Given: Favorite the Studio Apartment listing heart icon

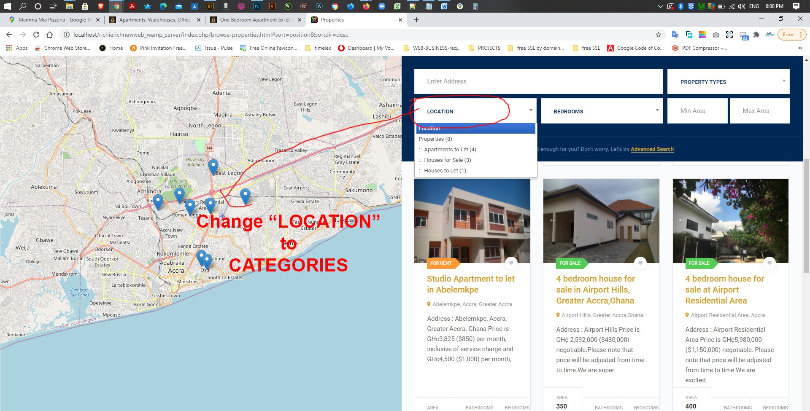Looking at the screenshot, I should point(511,263).
